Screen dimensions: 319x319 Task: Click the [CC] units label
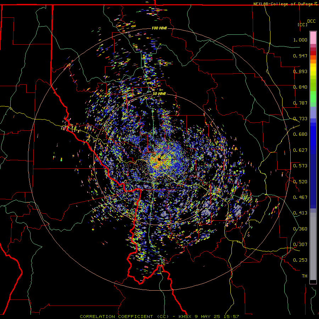[x=303, y=24]
